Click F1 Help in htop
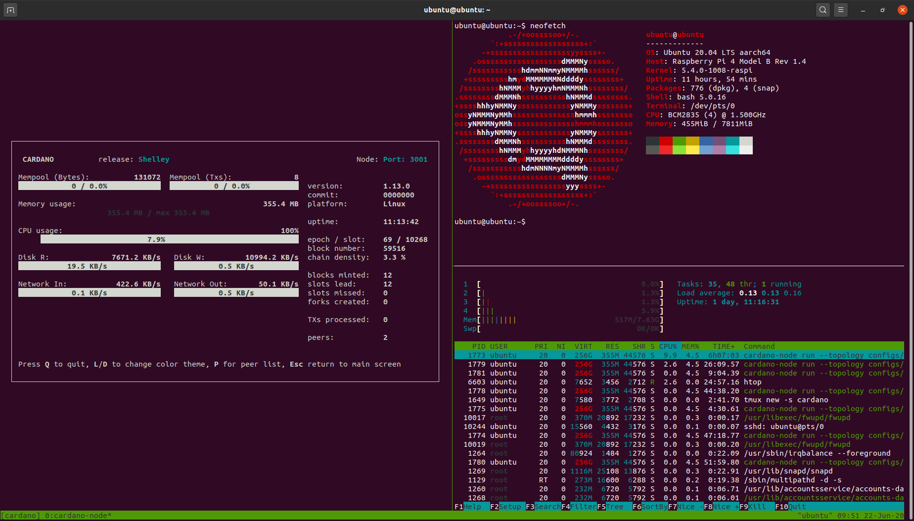This screenshot has height=521, width=914. [x=472, y=507]
